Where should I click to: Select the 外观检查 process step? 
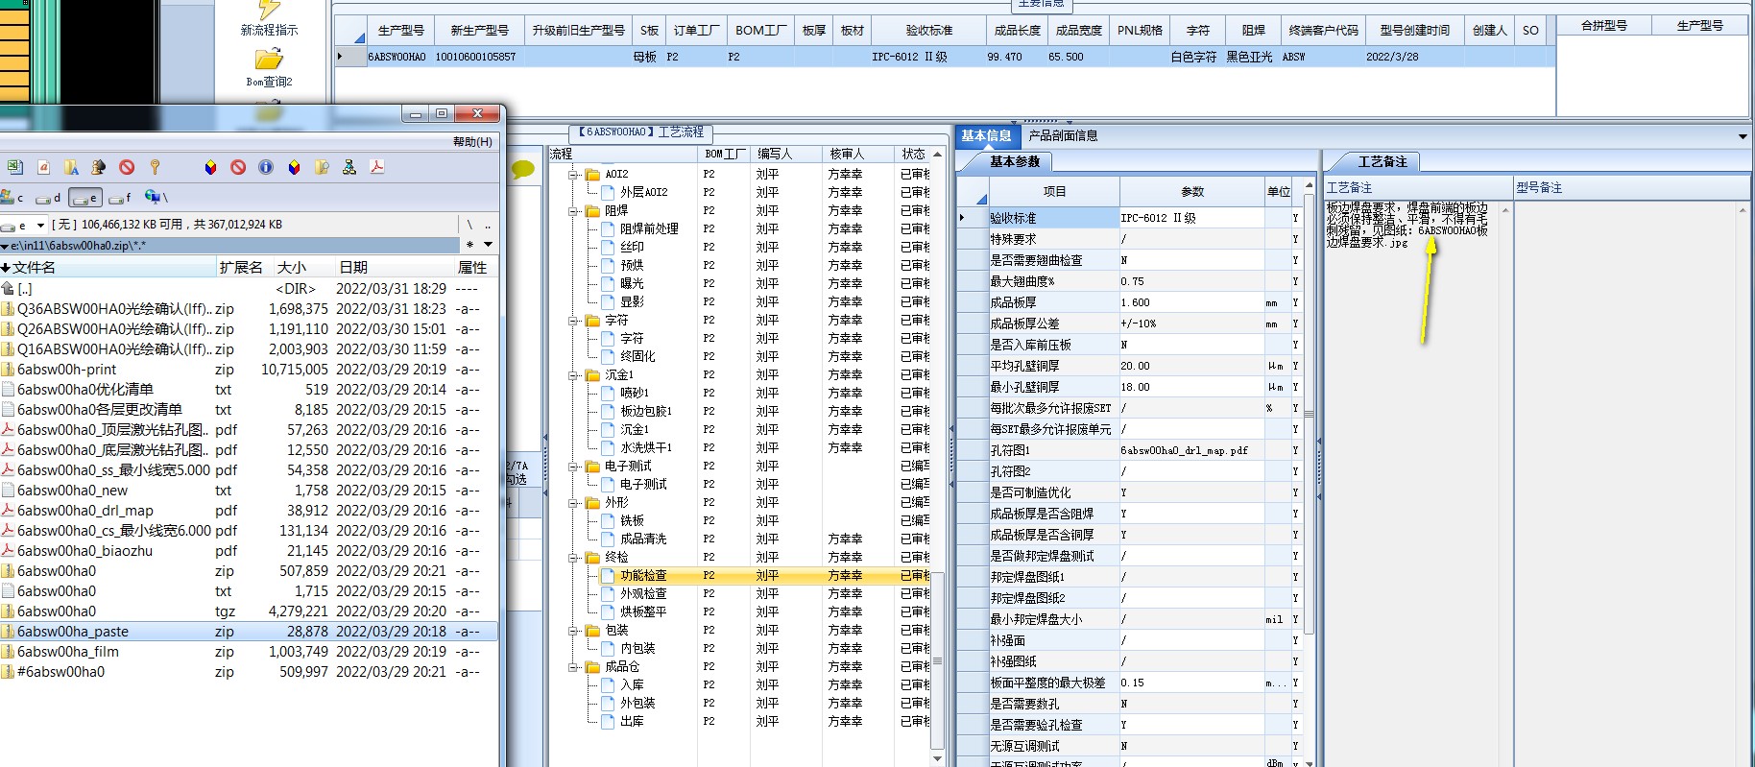(x=643, y=594)
